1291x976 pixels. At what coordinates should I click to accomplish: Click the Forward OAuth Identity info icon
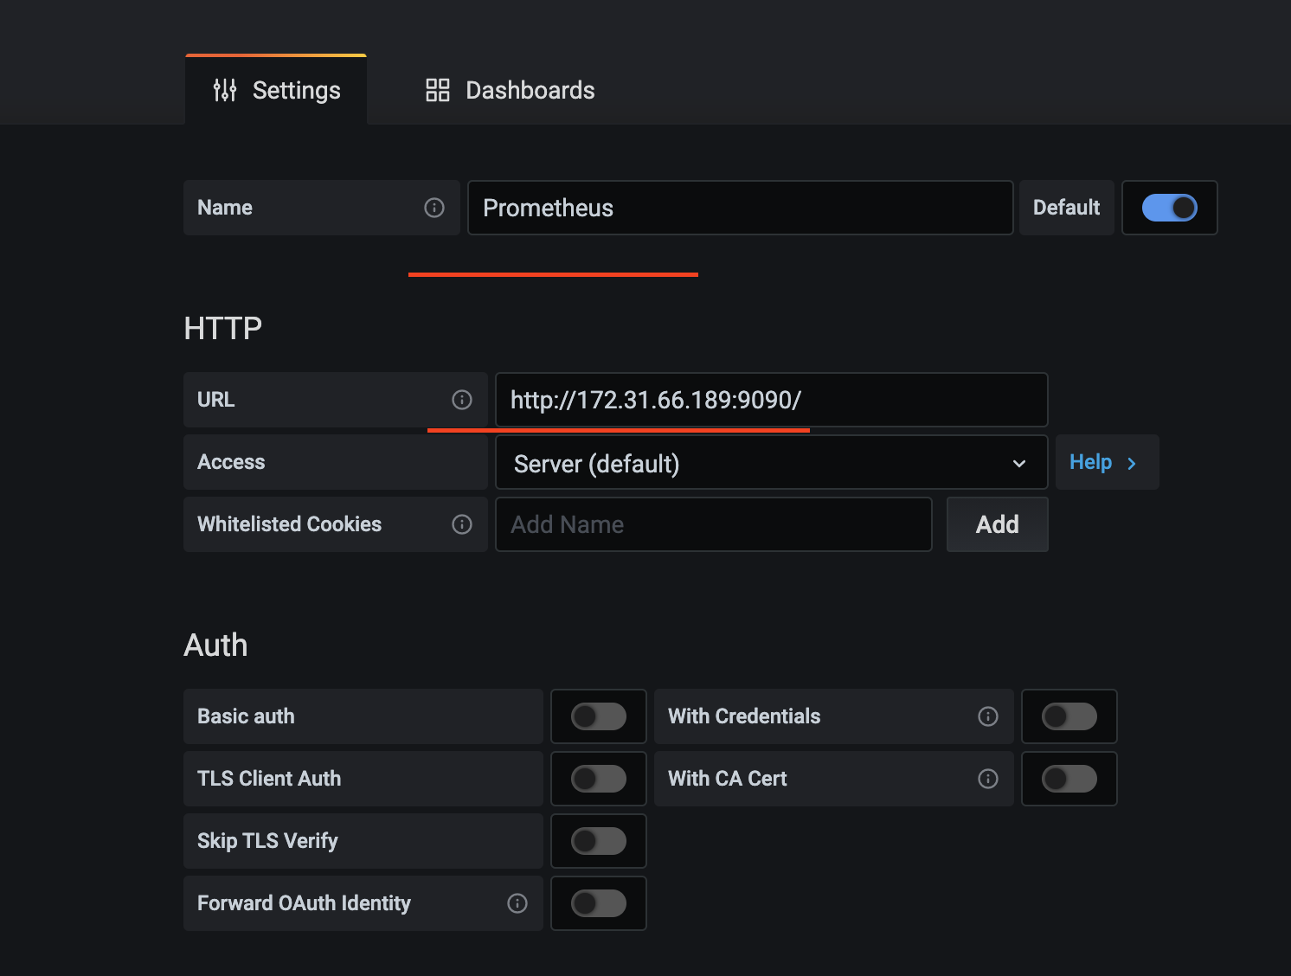pos(517,903)
